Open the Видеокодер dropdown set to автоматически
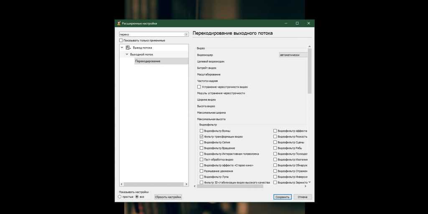The width and height of the screenshot is (428, 214). (x=293, y=55)
